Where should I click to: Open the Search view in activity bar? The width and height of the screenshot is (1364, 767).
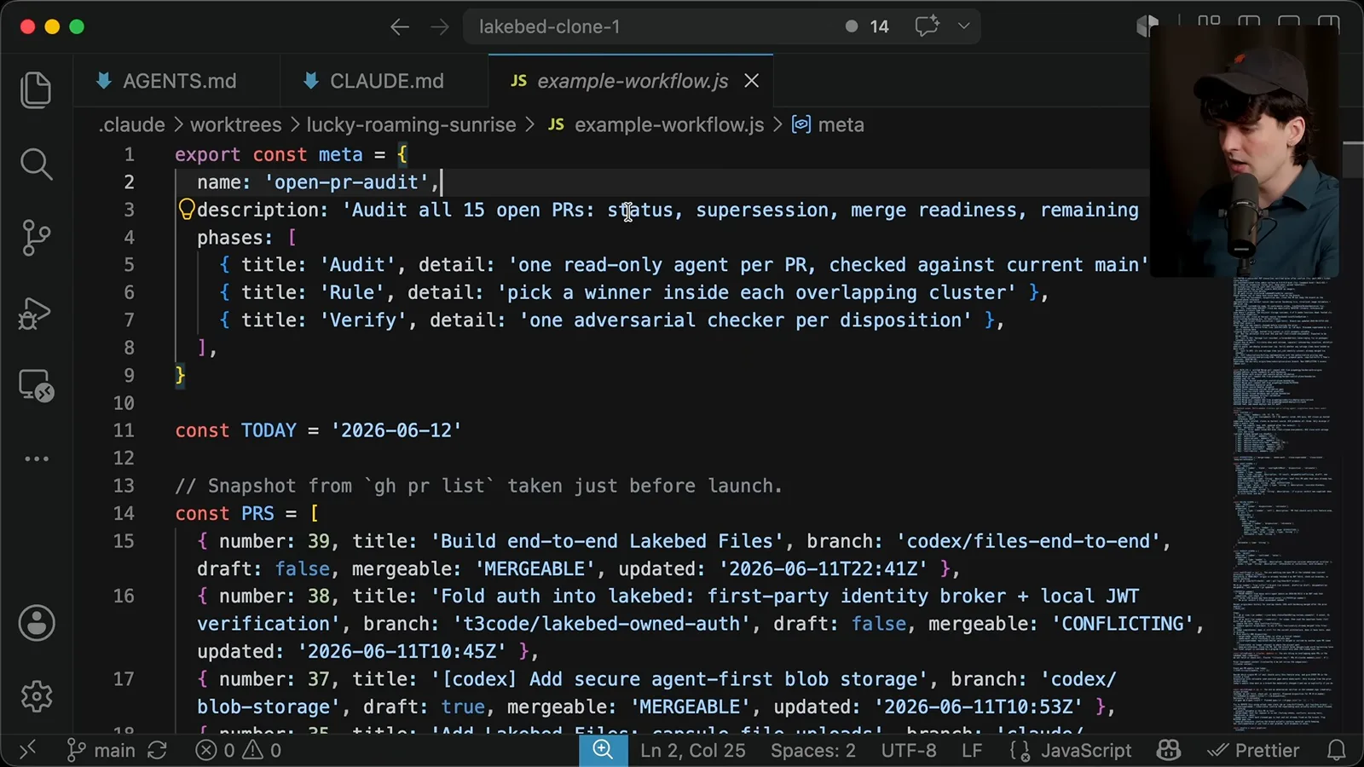coord(36,164)
